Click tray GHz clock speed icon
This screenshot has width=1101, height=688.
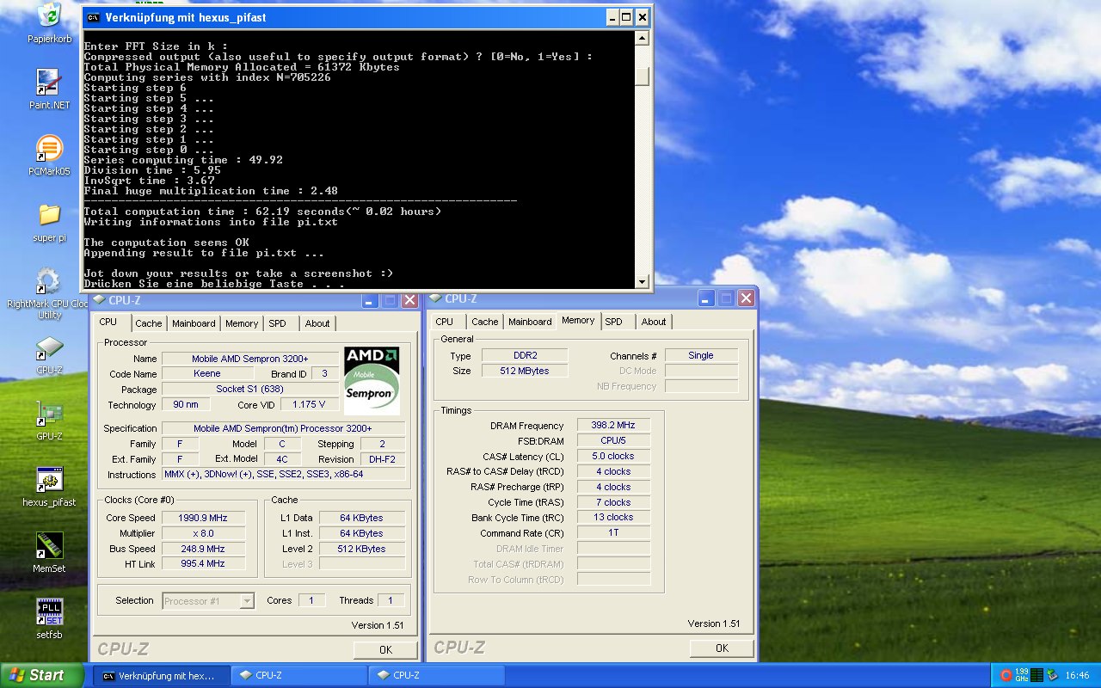coord(1022,675)
